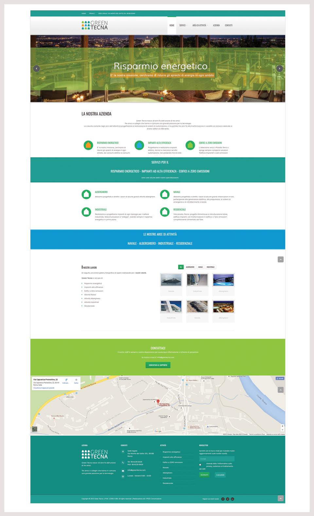314x516 pixels.
Task: Click footer Risparmio energetico activity link
Action: click(171, 452)
